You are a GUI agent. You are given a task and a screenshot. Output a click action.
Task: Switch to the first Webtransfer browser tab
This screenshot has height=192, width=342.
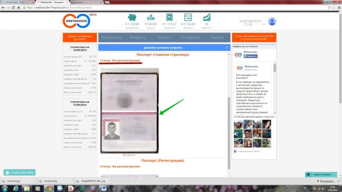click(17, 2)
